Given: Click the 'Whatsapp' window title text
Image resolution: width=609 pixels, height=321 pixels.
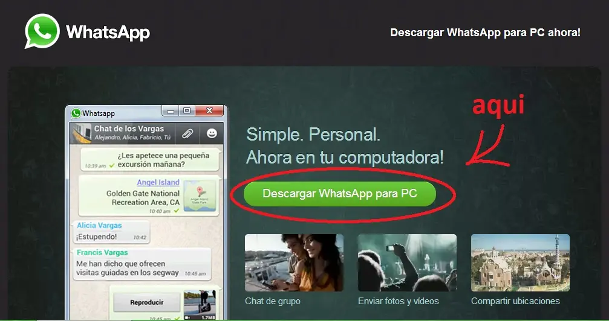Looking at the screenshot, I should [98, 113].
